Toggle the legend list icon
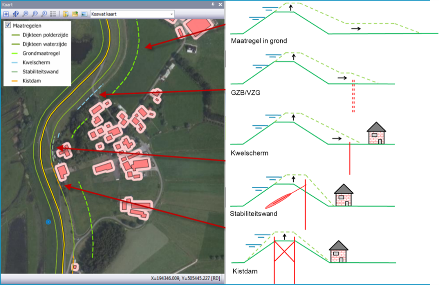 pos(53,14)
